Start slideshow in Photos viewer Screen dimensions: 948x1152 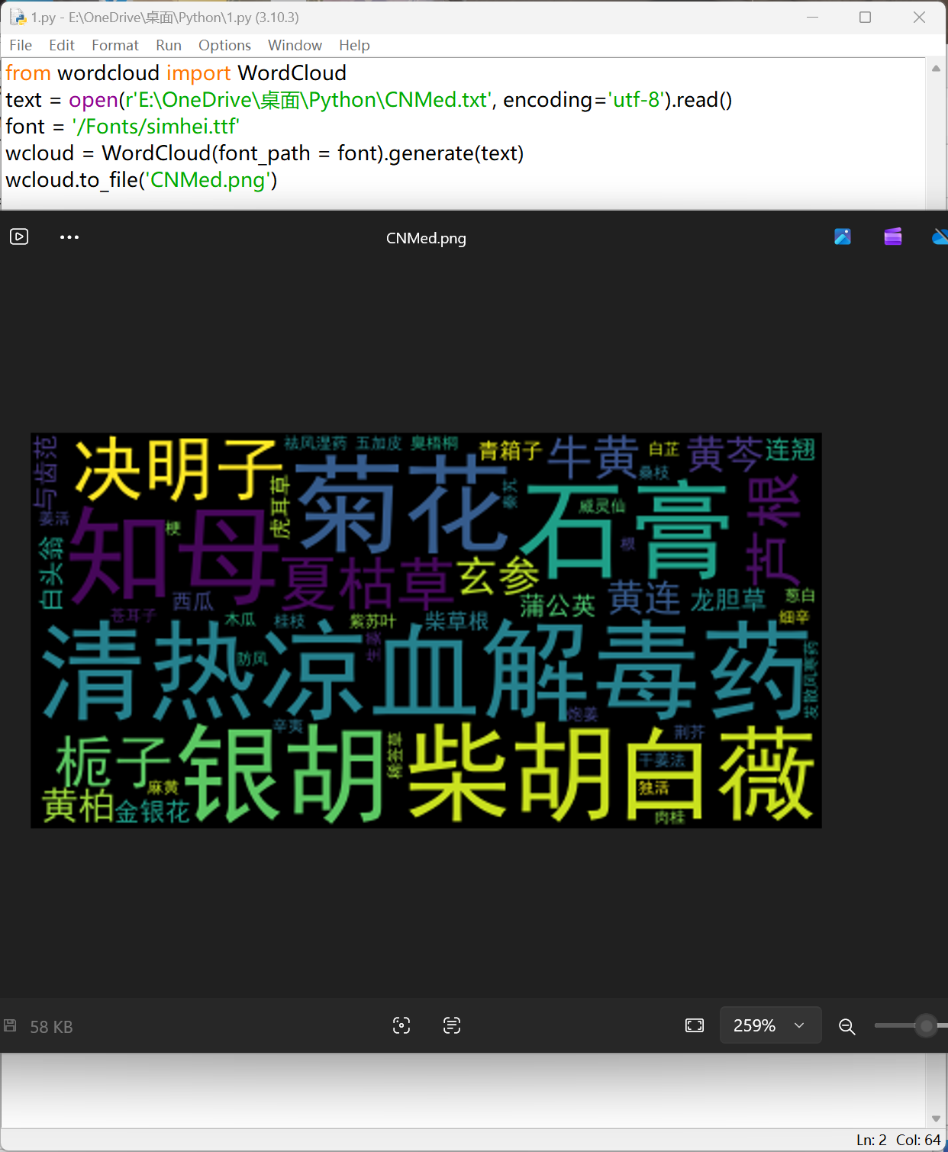(x=19, y=237)
